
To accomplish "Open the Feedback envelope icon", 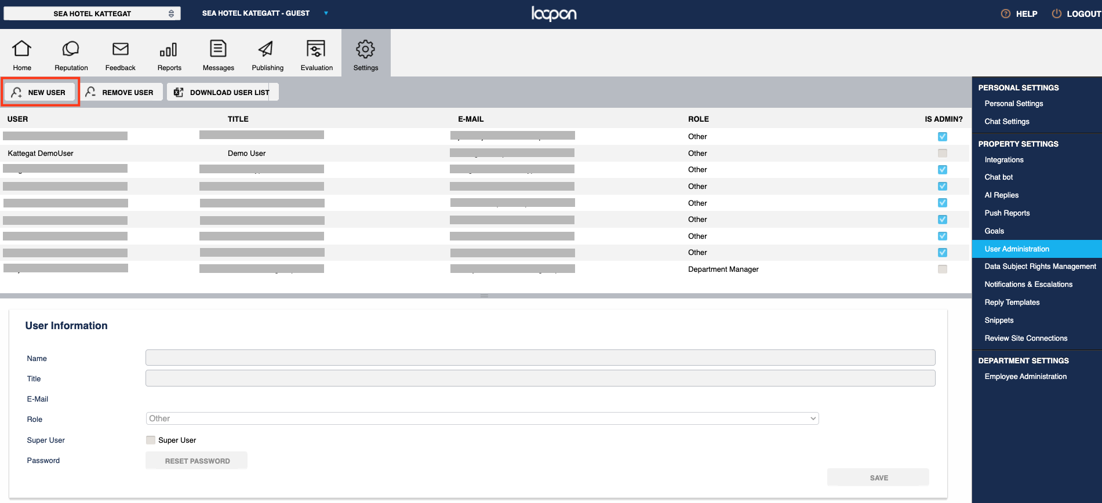I will [121, 49].
